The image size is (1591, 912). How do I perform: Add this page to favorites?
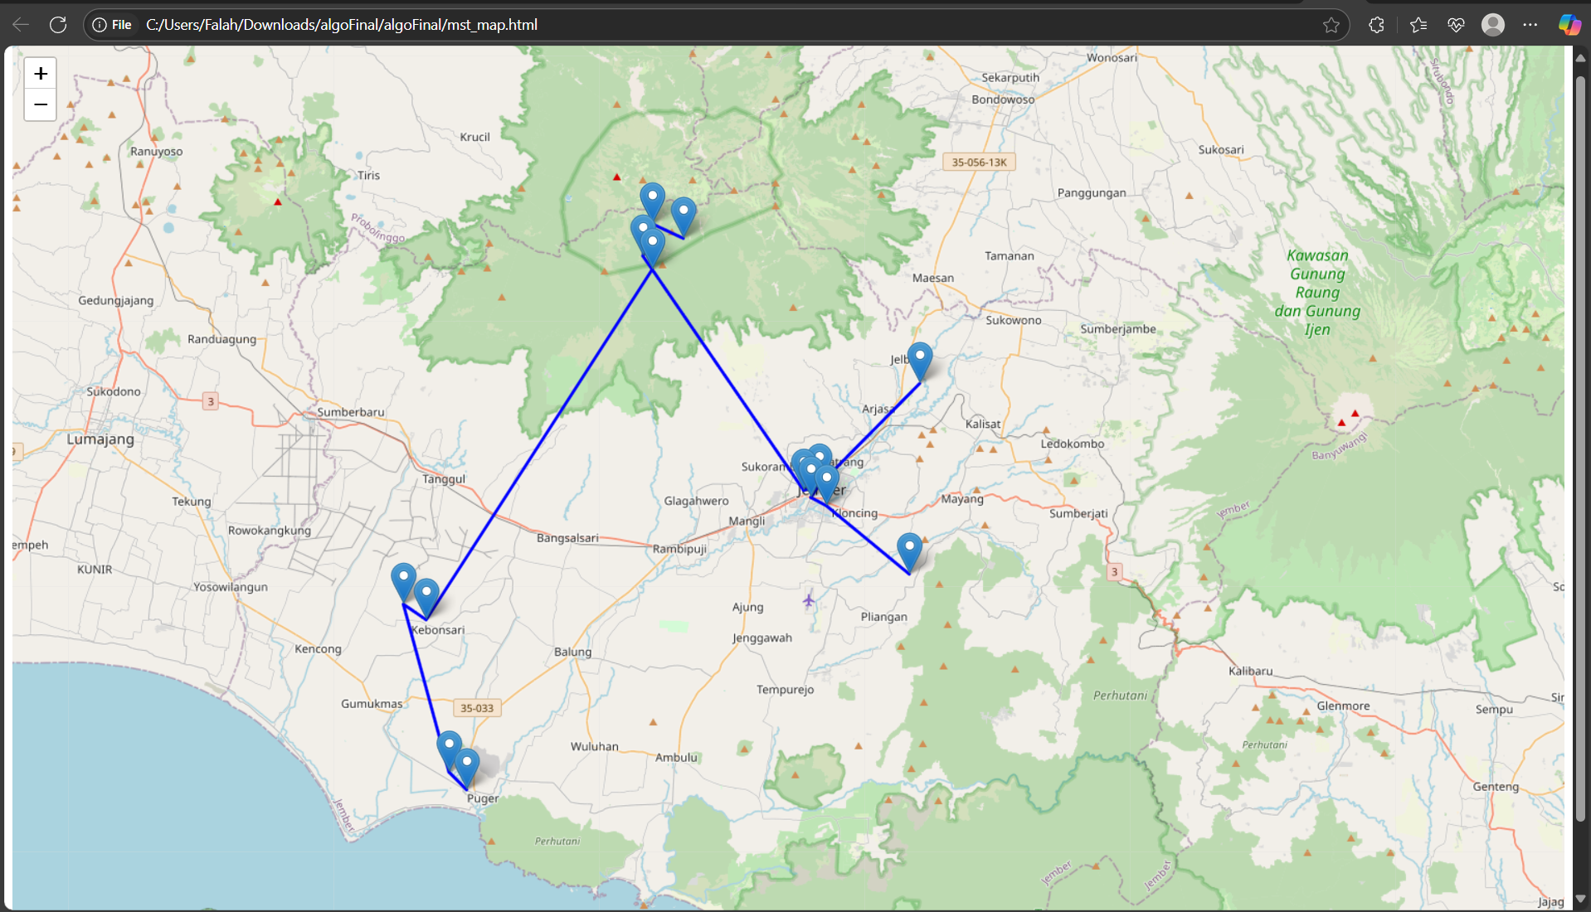pyautogui.click(x=1331, y=25)
